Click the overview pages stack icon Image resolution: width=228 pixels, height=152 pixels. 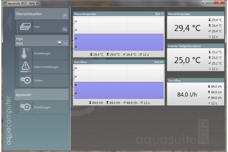(x=25, y=26)
